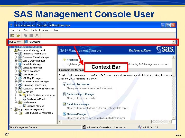Collapse the Maintenance node

coord(16,102)
